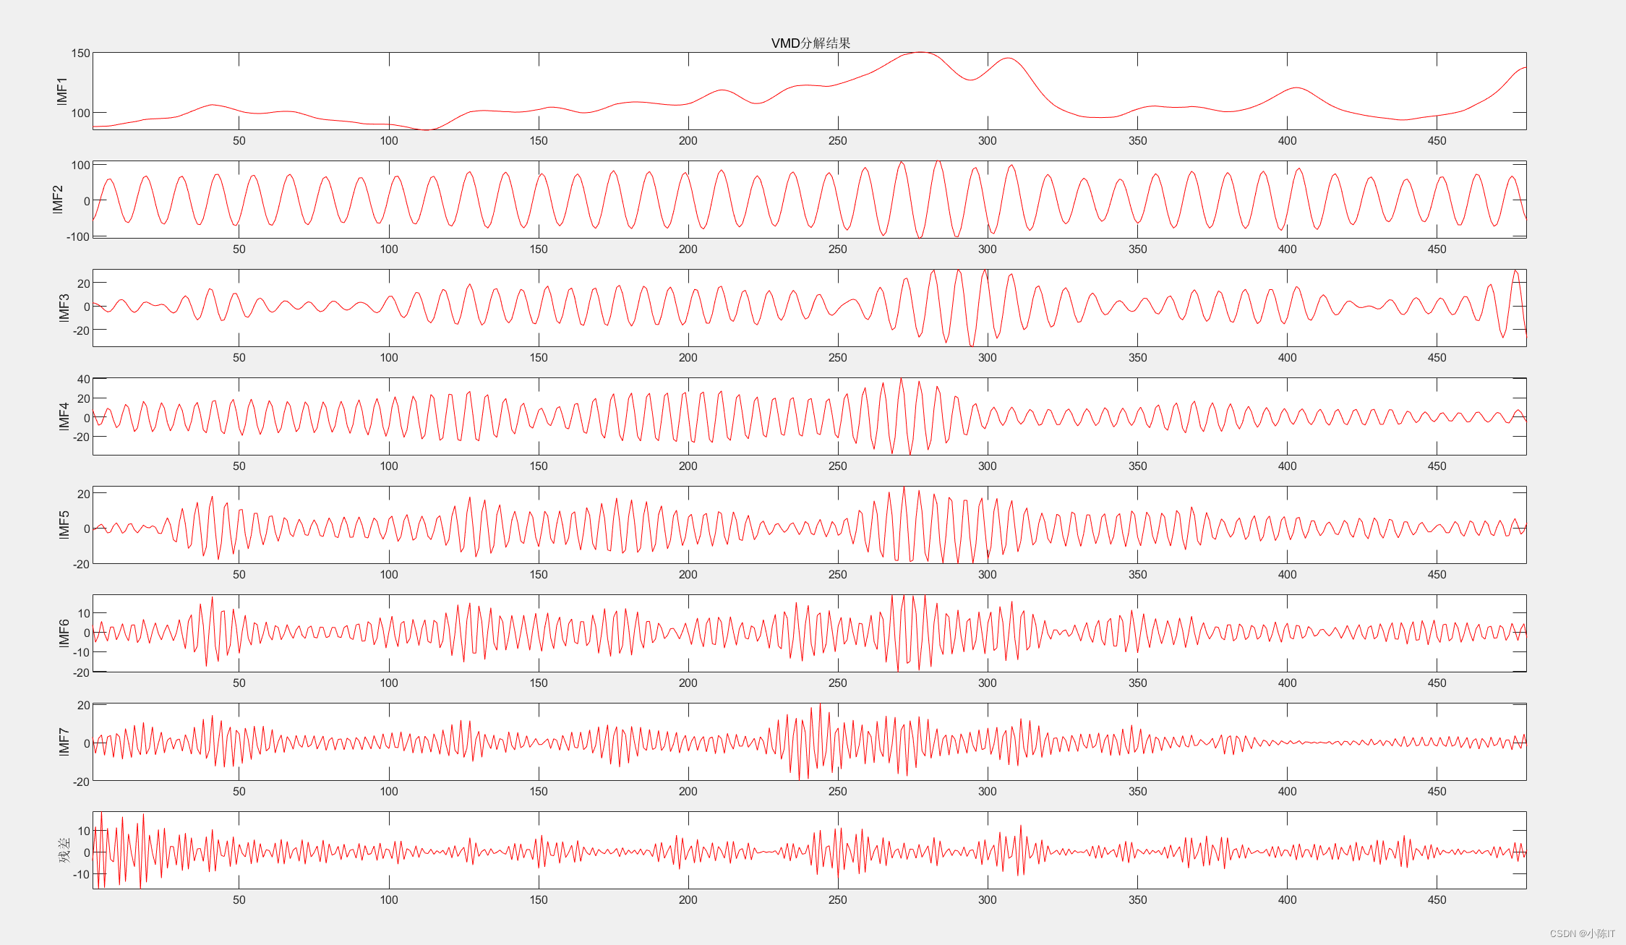
Task: Click the 150 y-tick on IMF1 plot
Action: coord(81,54)
